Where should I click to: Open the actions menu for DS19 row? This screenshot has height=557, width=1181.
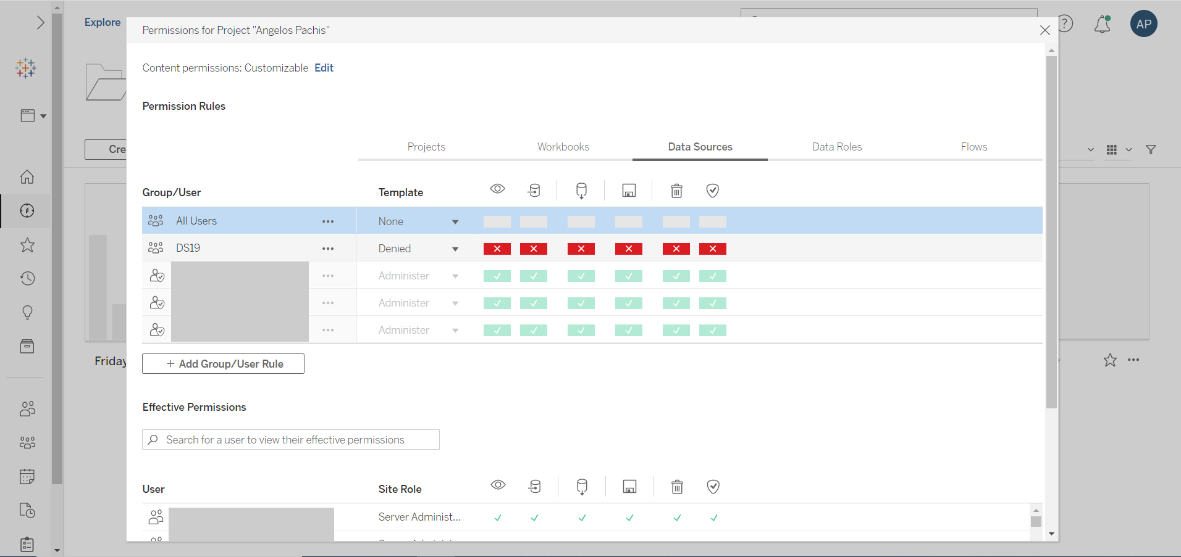click(328, 248)
